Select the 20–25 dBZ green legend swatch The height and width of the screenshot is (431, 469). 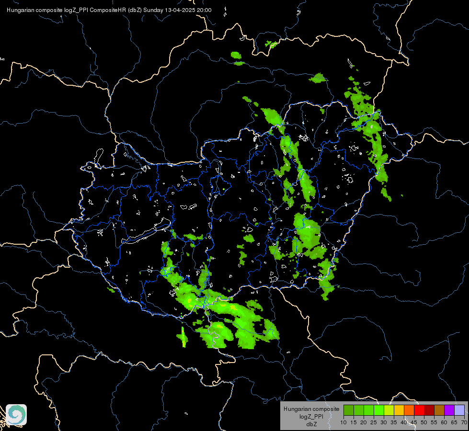point(369,410)
